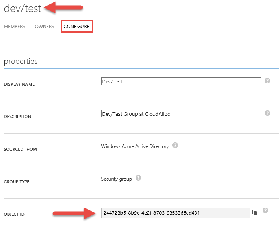The height and width of the screenshot is (225, 279).
Task: Switch to the OWNERS tab
Action: 45,27
